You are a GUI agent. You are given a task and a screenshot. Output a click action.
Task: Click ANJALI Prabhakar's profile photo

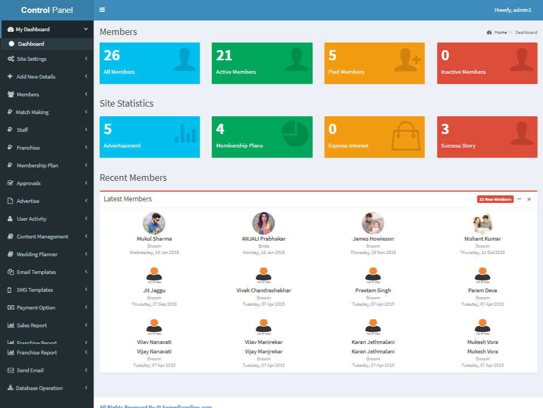click(264, 223)
